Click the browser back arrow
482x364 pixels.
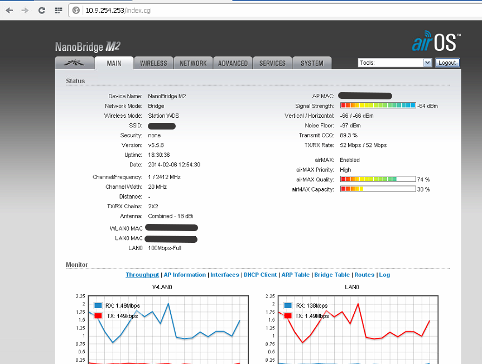click(9, 10)
